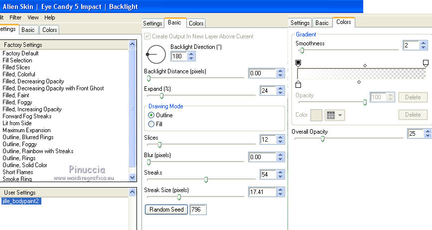
Task: Click the Random Seed button
Action: point(166,210)
